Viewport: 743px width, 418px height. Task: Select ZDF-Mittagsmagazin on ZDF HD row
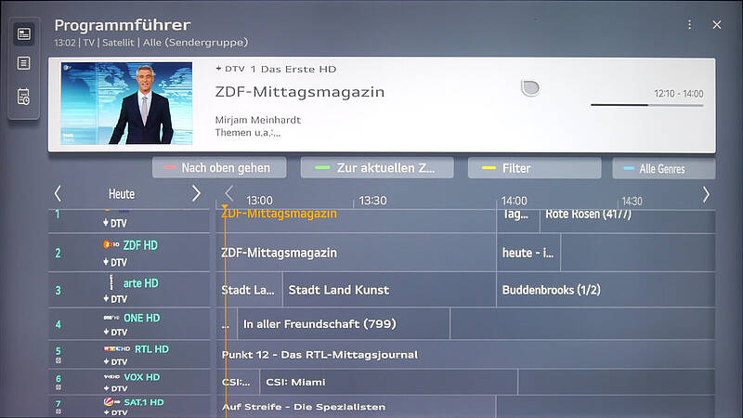[356, 253]
